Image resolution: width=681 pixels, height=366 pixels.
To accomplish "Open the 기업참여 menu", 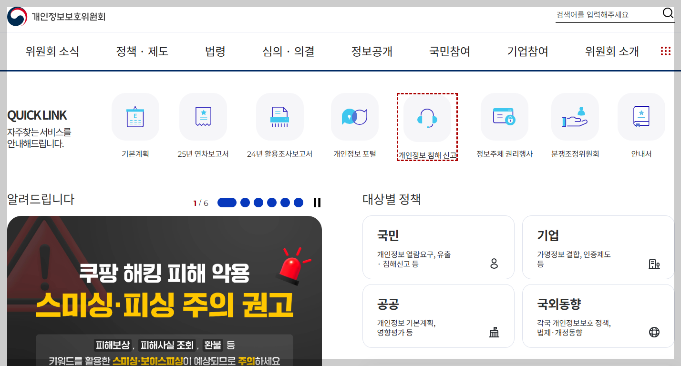I will click(x=528, y=51).
